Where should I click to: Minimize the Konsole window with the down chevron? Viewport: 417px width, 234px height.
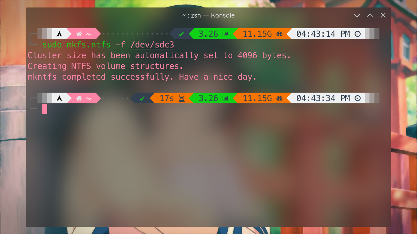[357, 15]
